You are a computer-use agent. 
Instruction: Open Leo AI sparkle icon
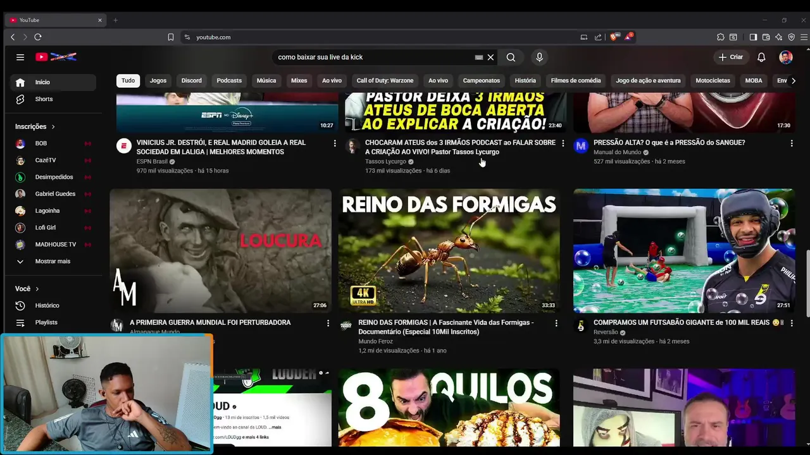(778, 37)
